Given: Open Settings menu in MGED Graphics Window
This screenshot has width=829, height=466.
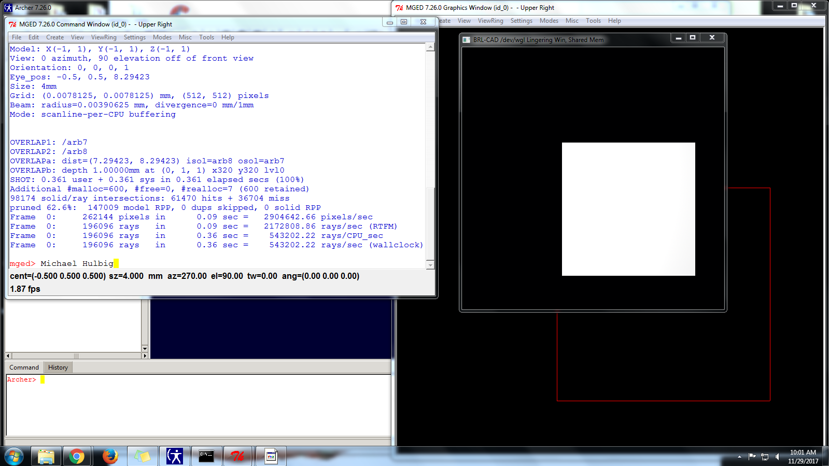Looking at the screenshot, I should coord(522,21).
